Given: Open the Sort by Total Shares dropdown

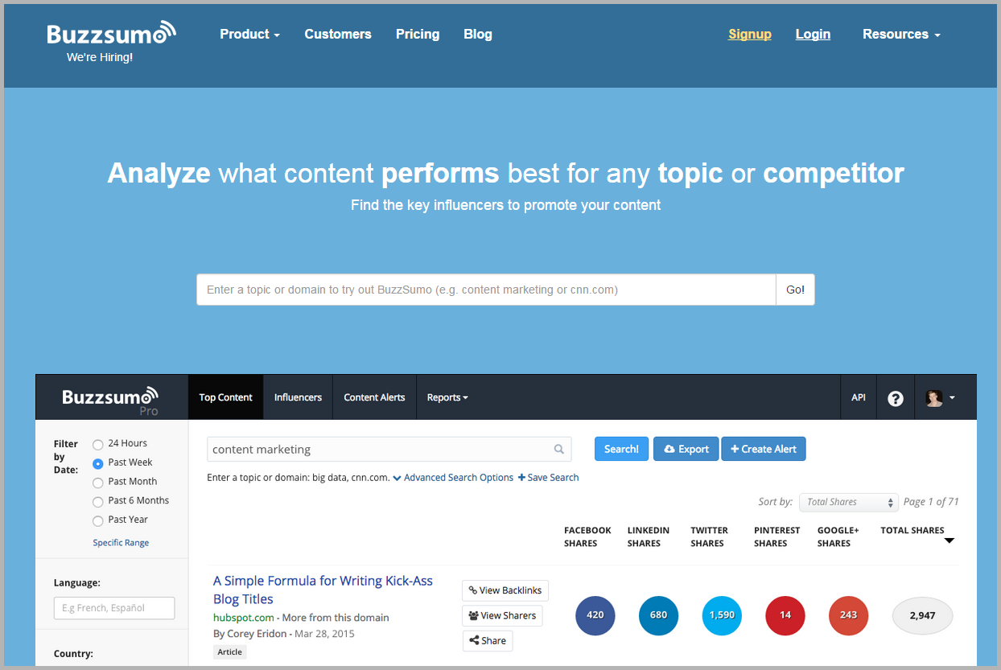Looking at the screenshot, I should (848, 502).
